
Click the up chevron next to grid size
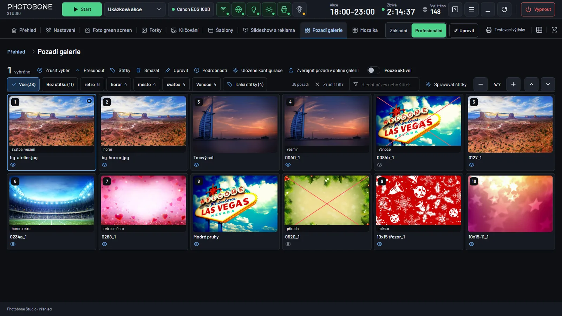click(x=531, y=84)
